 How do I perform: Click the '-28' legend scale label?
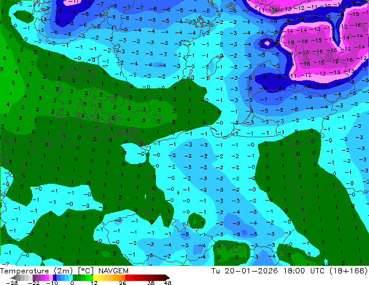pyautogui.click(x=12, y=283)
